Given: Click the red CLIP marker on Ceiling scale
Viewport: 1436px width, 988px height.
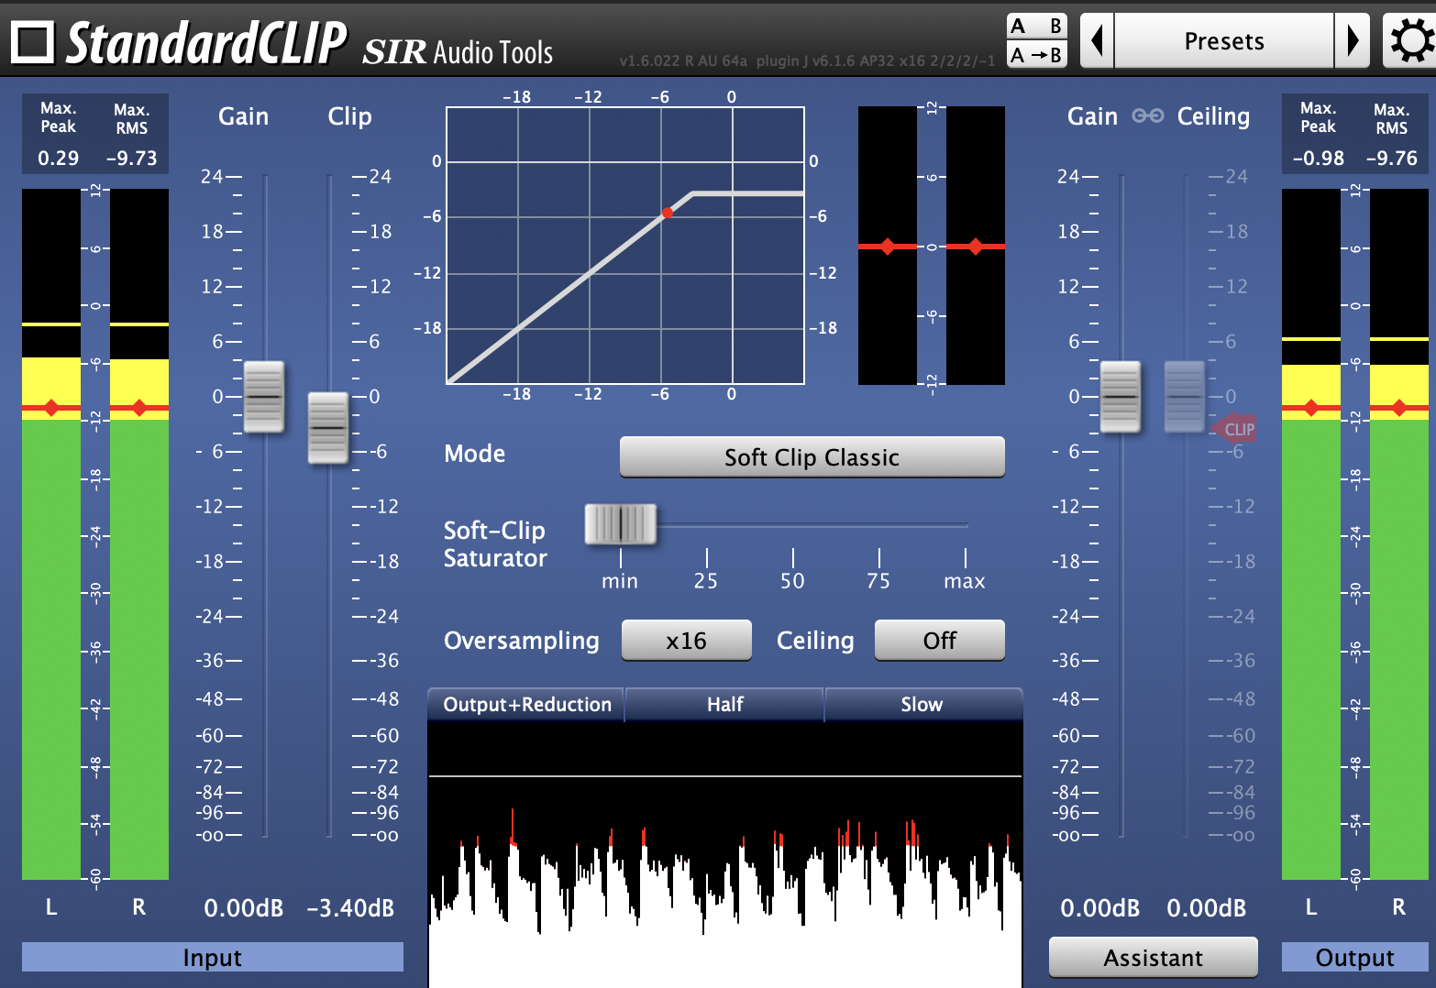Looking at the screenshot, I should [1233, 429].
